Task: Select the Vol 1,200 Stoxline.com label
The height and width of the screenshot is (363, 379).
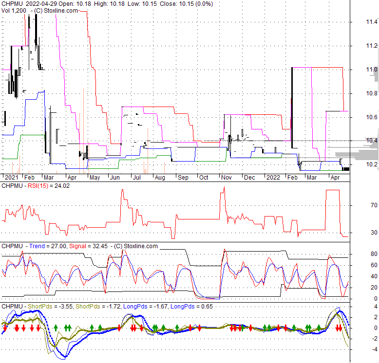Action: click(39, 11)
